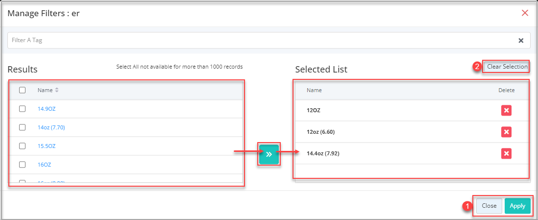Check the box for 16OZ
Screen dimensions: 538x220
point(23,165)
